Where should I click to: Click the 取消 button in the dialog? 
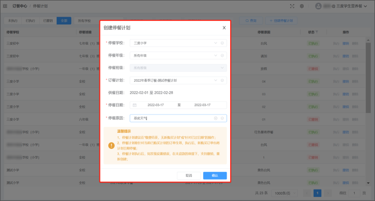coord(189,175)
